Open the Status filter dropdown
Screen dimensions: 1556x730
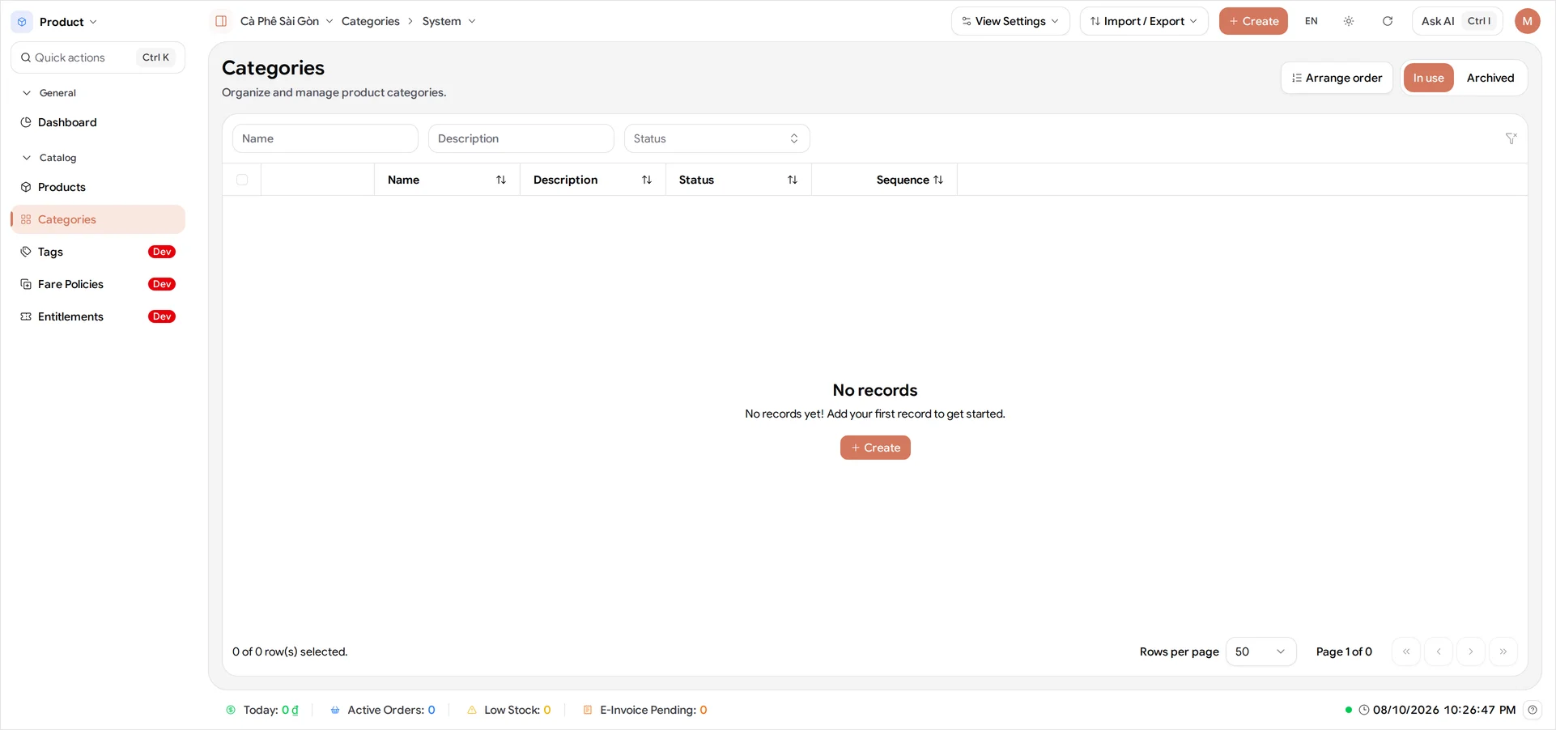tap(716, 138)
